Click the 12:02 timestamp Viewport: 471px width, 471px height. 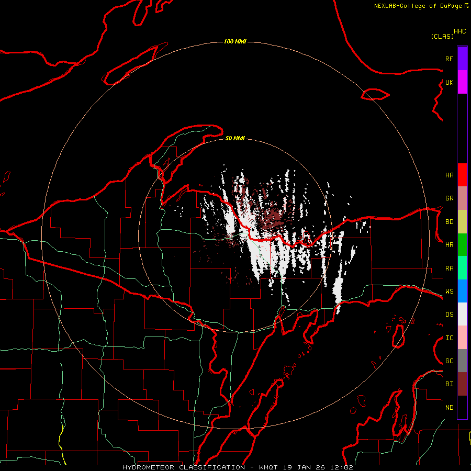coord(342,467)
